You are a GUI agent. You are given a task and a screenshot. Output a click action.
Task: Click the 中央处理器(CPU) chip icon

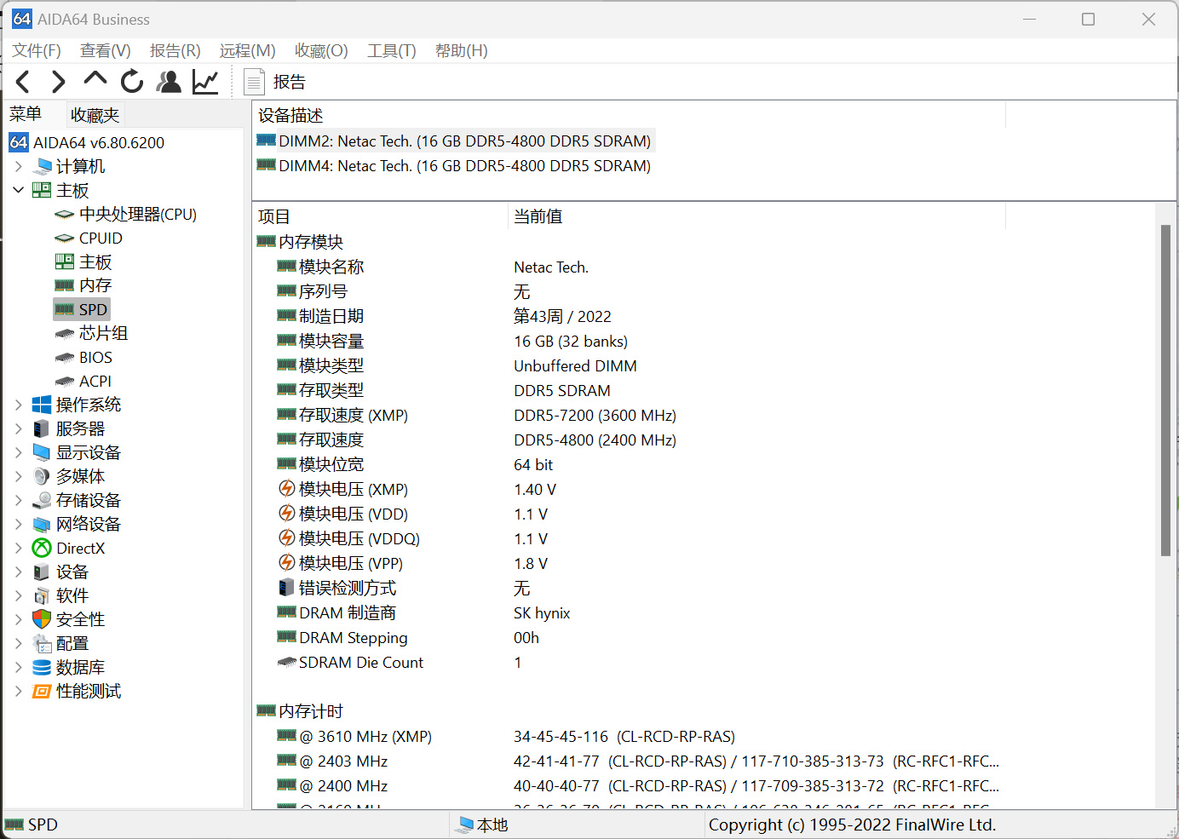(64, 215)
